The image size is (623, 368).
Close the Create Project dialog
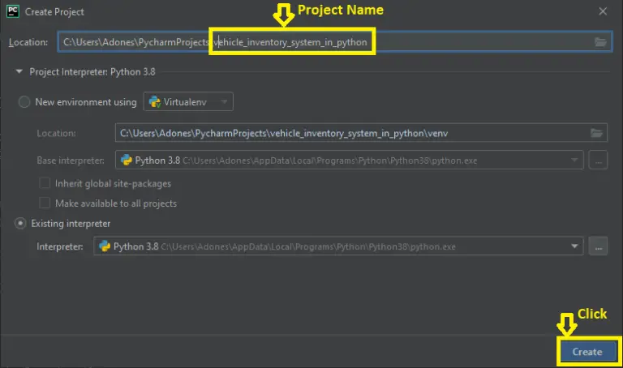point(603,11)
